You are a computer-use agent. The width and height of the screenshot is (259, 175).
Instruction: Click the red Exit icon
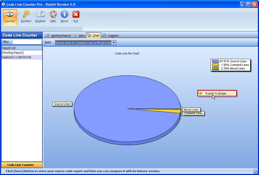76,15
